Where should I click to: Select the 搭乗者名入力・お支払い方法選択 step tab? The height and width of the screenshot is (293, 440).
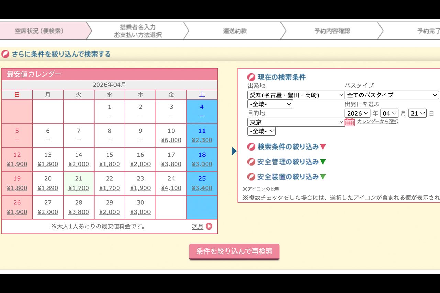[137, 31]
